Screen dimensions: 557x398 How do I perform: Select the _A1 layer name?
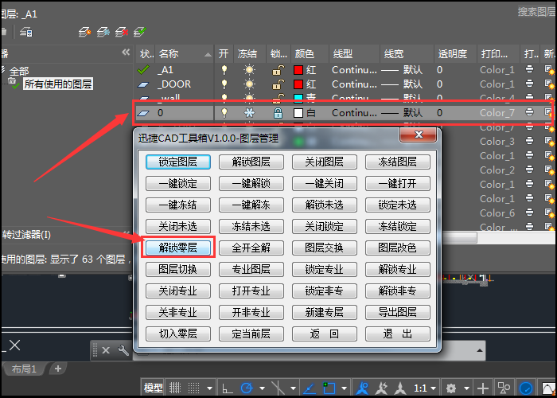[166, 70]
